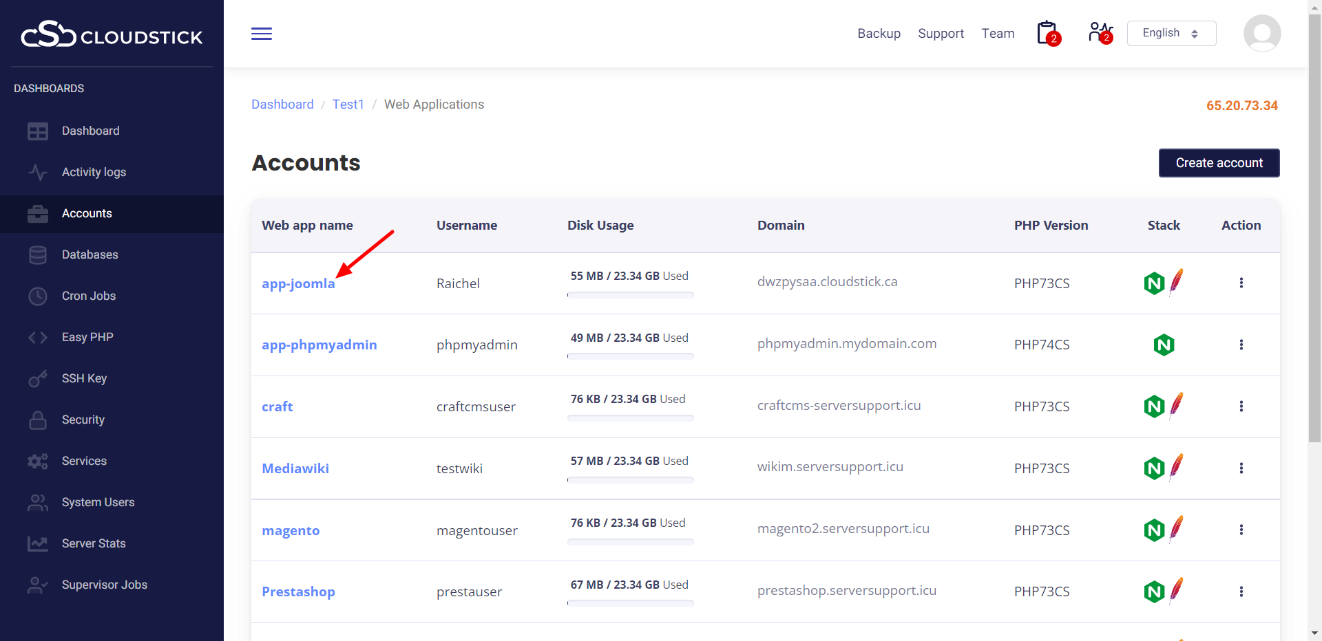
Task: Click the SSH Key icon in sidebar
Action: click(x=38, y=379)
